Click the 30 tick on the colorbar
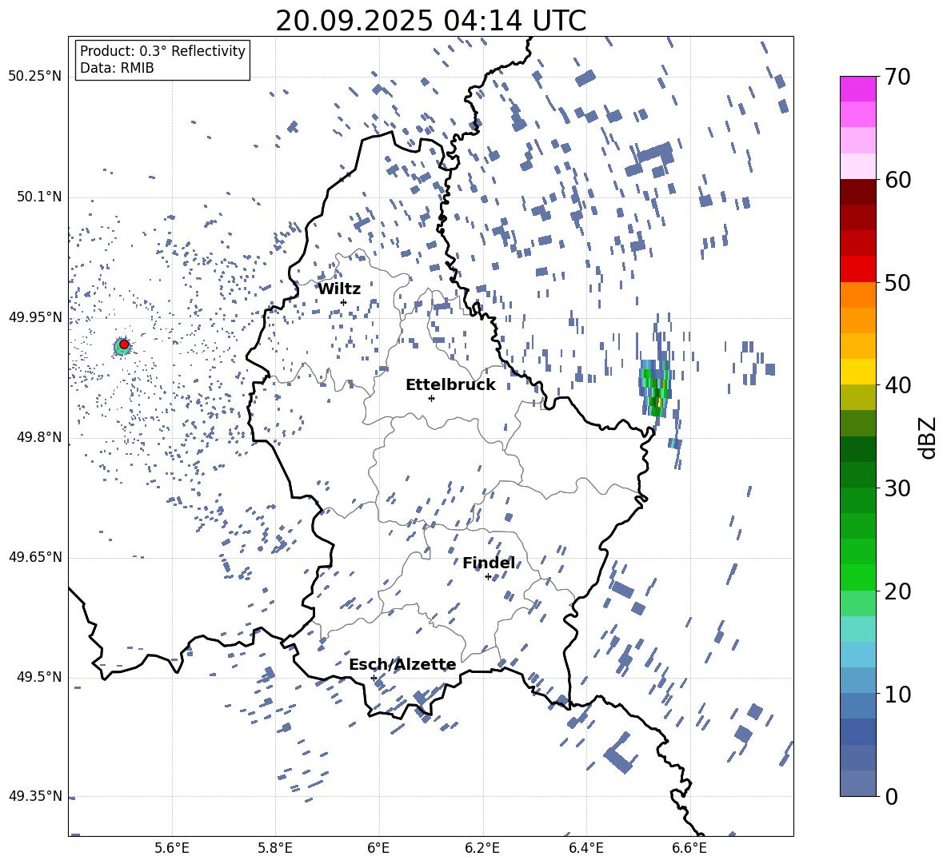The width and height of the screenshot is (947, 864). coord(898,488)
